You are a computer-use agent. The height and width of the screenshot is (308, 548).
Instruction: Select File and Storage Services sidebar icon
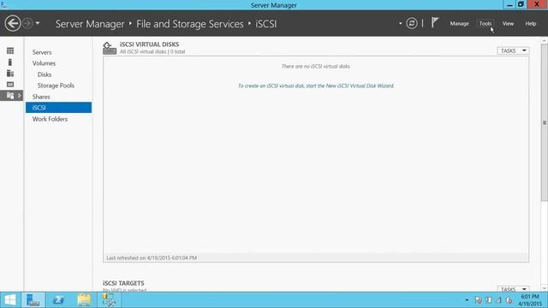pos(10,95)
